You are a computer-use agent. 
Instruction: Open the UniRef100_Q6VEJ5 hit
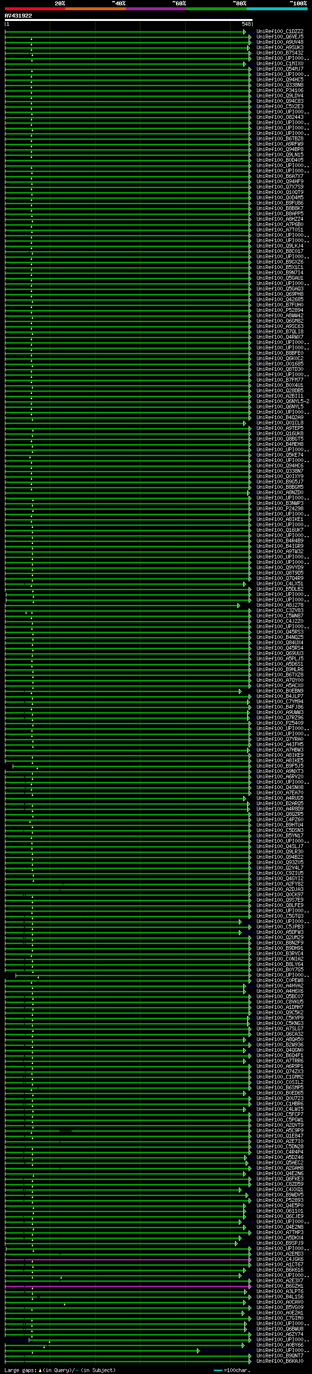280,37
